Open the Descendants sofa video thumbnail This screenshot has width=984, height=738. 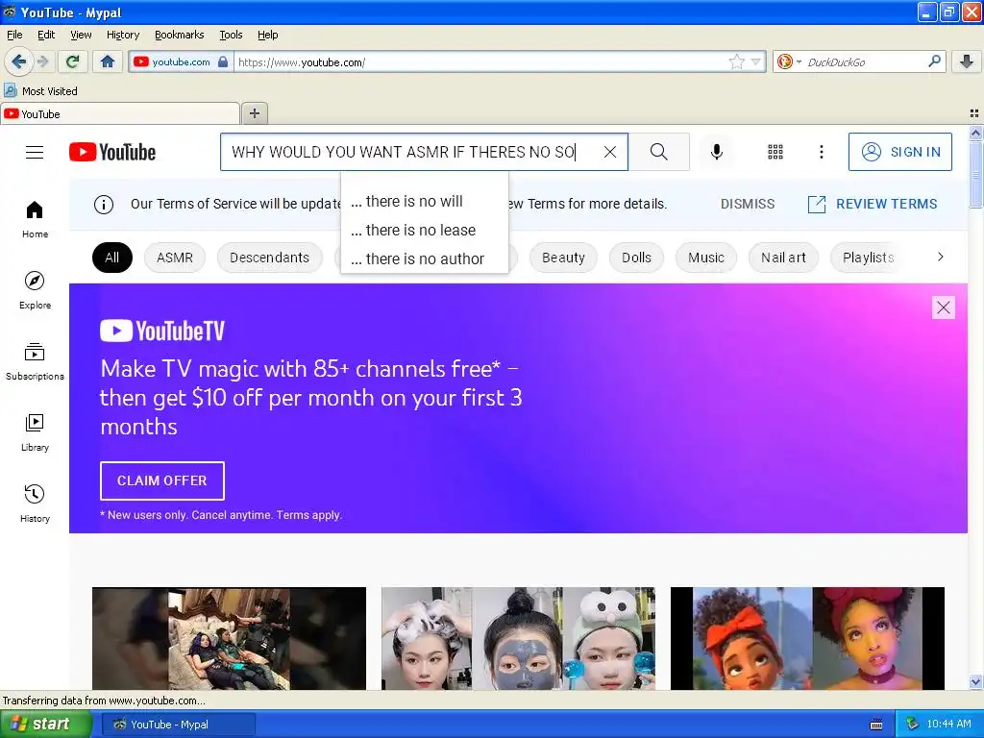[229, 638]
